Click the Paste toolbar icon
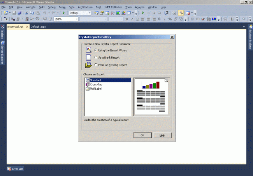Image resolution: width=253 pixels, height=176 pixels. [x=37, y=13]
